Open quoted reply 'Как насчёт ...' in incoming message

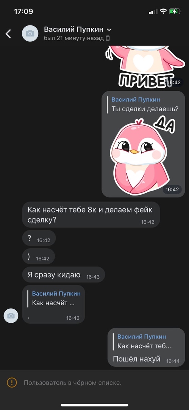tap(54, 299)
